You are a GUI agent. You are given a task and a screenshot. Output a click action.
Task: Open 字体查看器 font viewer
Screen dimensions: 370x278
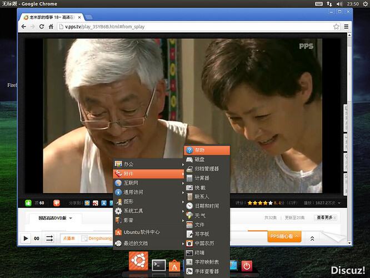[x=207, y=271]
